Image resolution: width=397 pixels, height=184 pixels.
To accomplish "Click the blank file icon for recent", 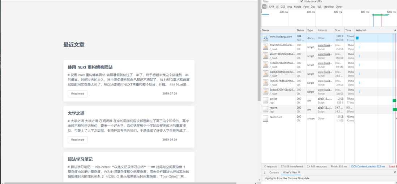I will (x=265, y=109).
